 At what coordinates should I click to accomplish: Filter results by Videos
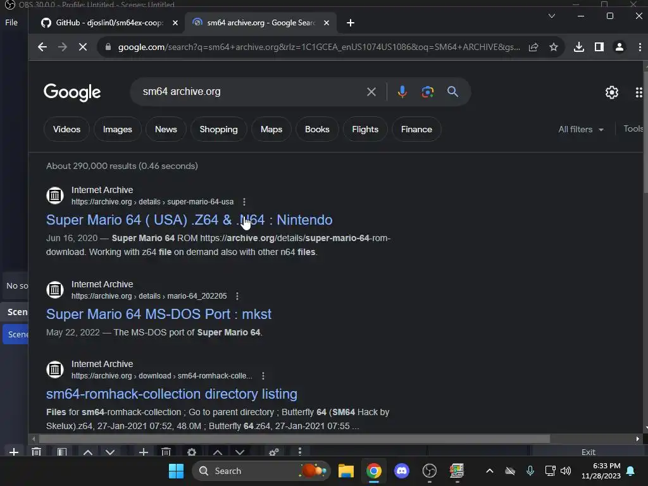[66, 129]
